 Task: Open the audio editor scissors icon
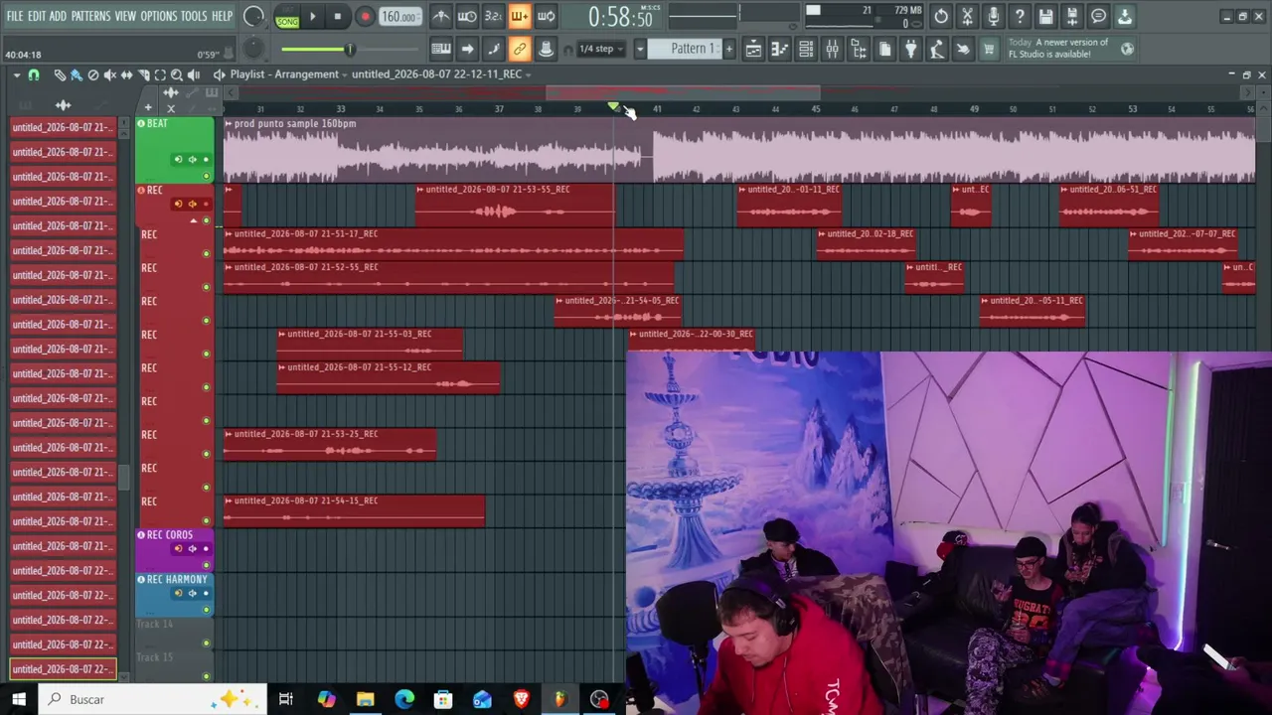point(967,17)
